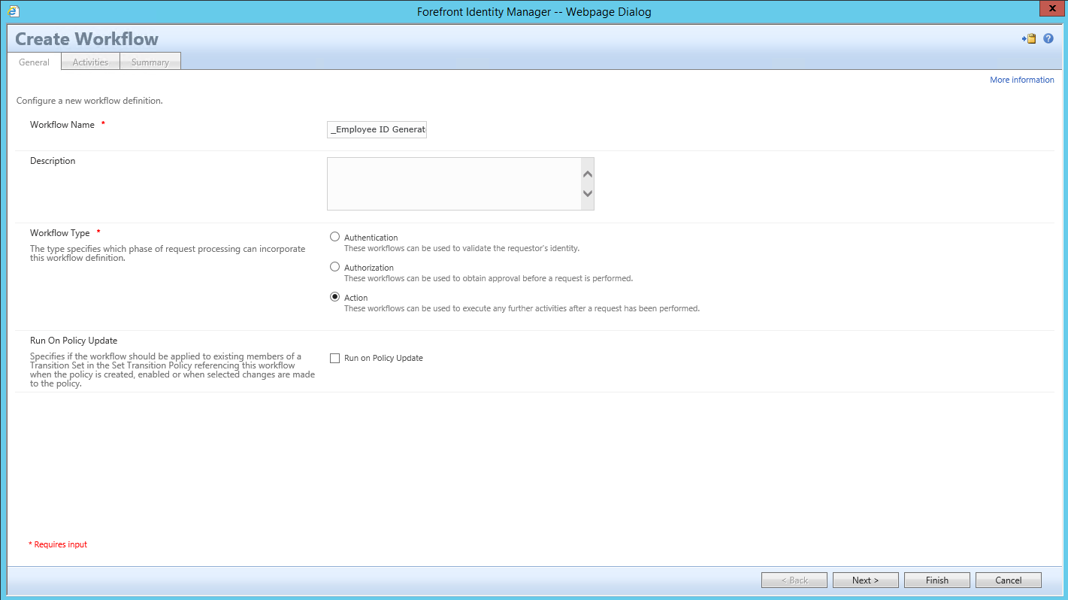The width and height of the screenshot is (1068, 600).
Task: Open the More information link
Action: click(x=1022, y=80)
